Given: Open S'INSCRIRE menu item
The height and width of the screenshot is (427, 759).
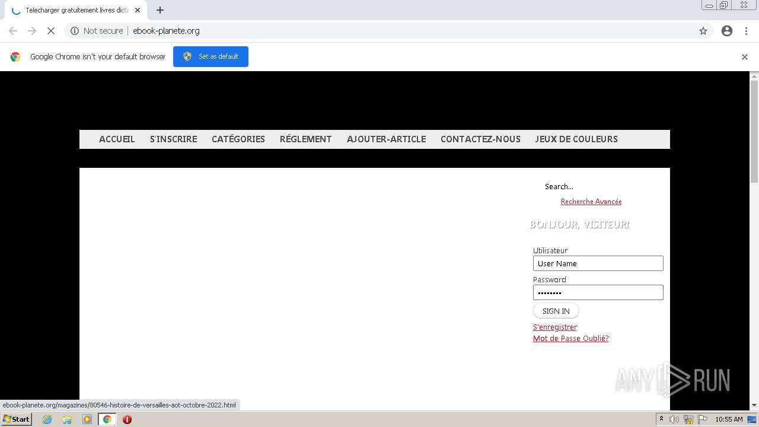Looking at the screenshot, I should [173, 139].
